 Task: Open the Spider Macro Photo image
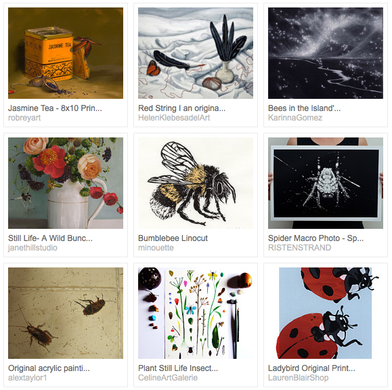(x=326, y=183)
